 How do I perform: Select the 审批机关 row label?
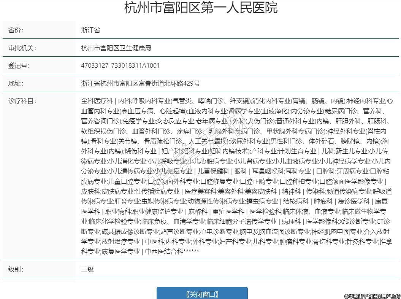click(x=22, y=48)
